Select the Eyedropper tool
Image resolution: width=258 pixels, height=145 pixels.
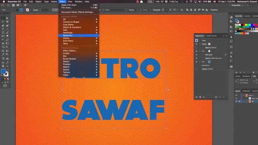pos(3,55)
